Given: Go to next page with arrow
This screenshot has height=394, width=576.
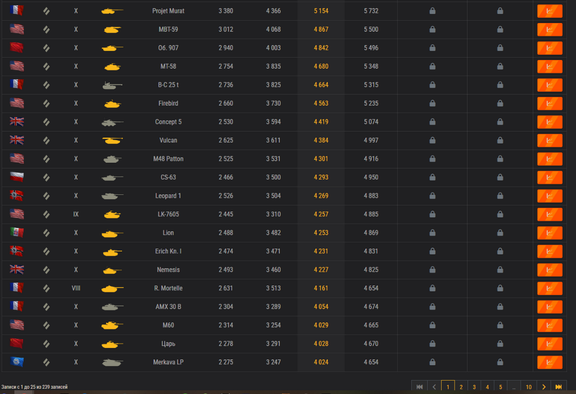Looking at the screenshot, I should tap(544, 387).
